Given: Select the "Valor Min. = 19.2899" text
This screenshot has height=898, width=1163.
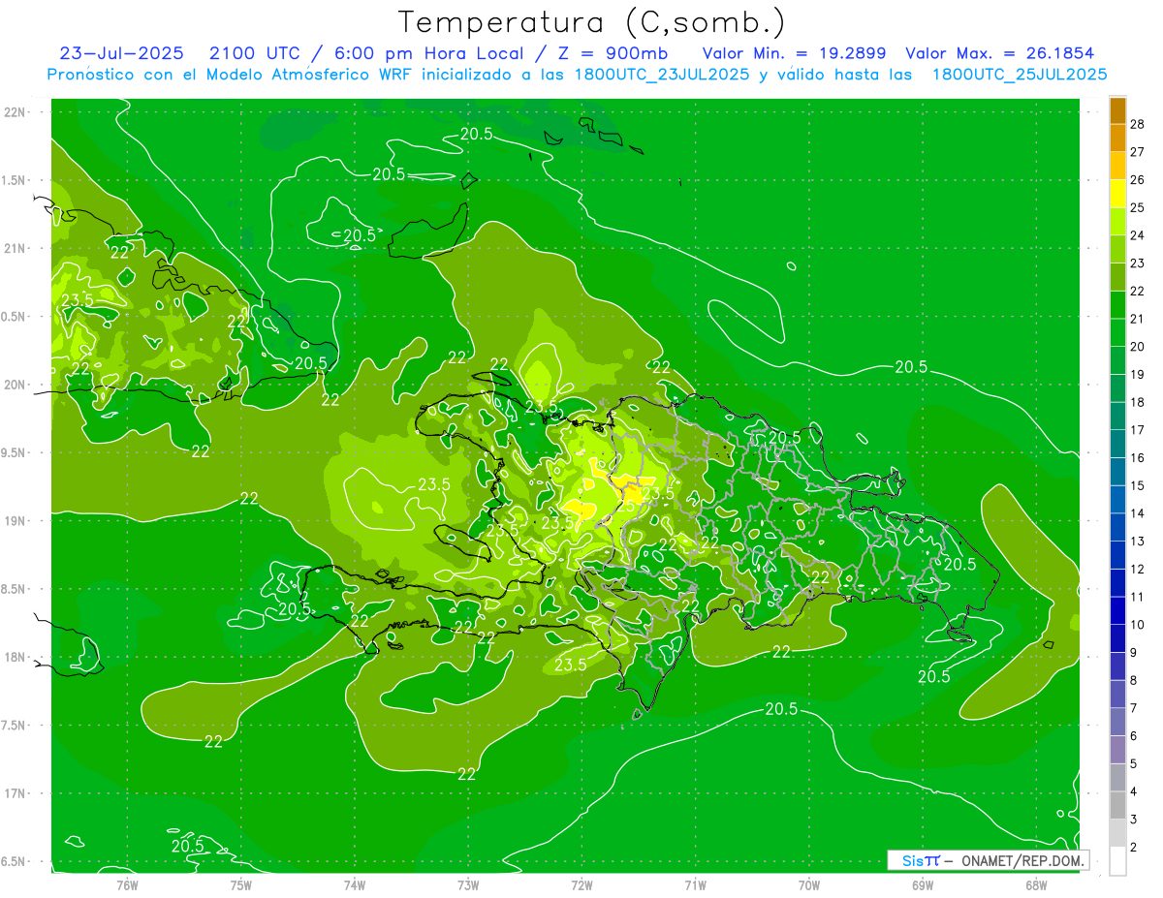Looking at the screenshot, I should (795, 53).
